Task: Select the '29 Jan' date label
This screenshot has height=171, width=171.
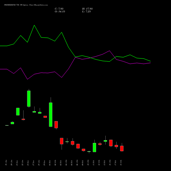Action: tap(44, 163)
